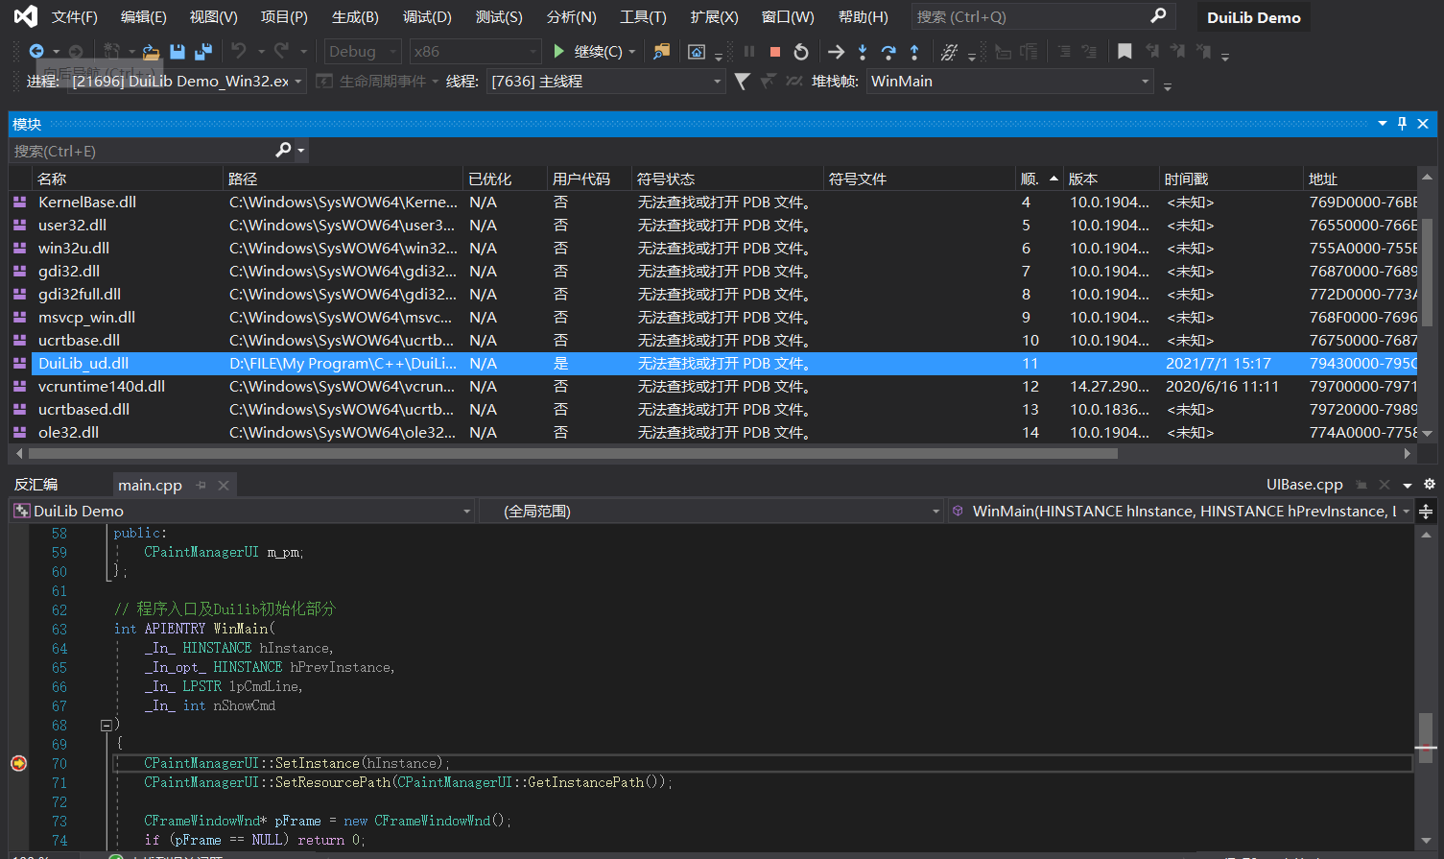This screenshot has height=859, width=1444.
Task: Toggle the bookmark icon in toolbar
Action: coord(1124,52)
